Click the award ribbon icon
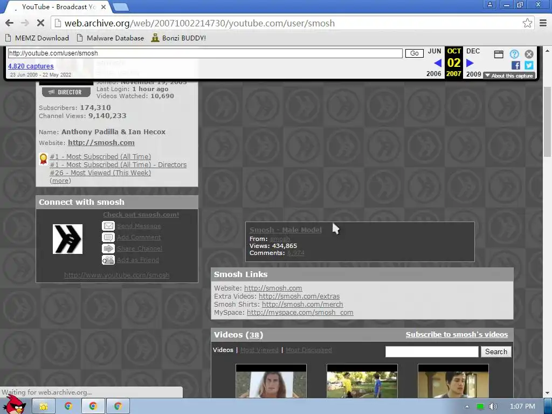Viewport: 552px width, 414px height. coord(43,159)
